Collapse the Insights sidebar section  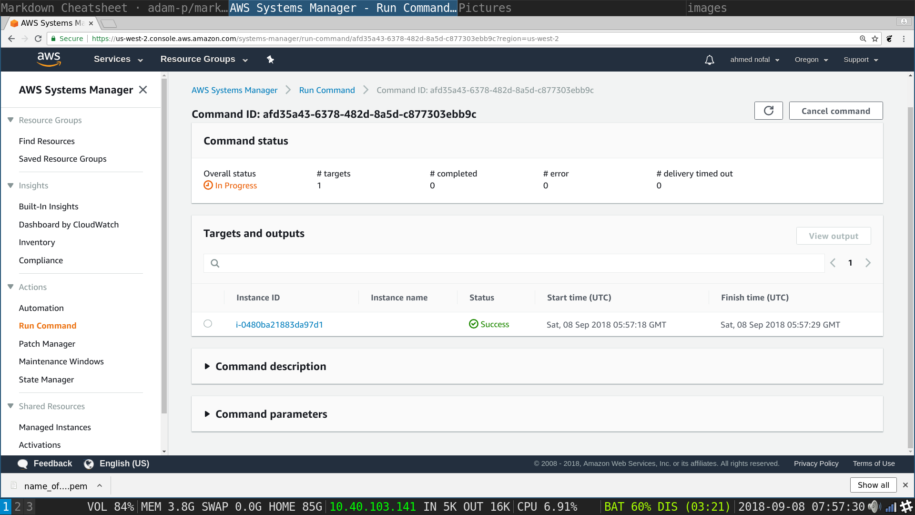(x=10, y=185)
